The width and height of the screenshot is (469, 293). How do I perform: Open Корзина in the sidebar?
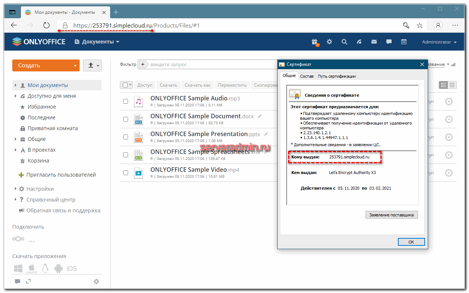[x=38, y=161]
